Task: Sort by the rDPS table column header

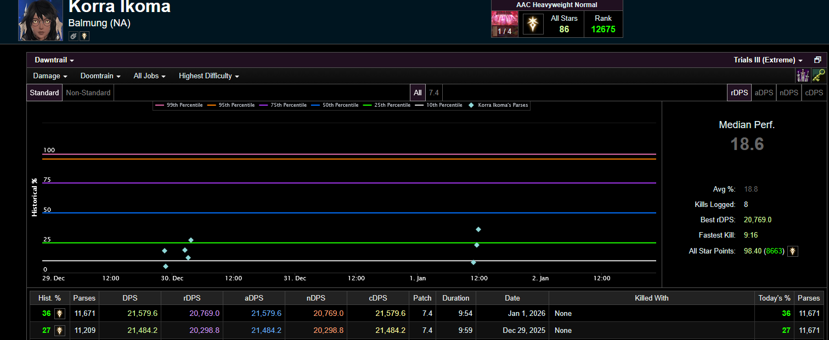Action: [192, 298]
